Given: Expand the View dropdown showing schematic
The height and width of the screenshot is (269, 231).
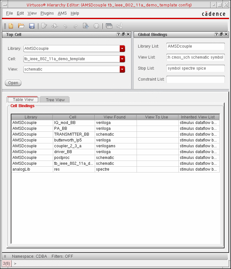Looking at the screenshot, I should point(122,69).
